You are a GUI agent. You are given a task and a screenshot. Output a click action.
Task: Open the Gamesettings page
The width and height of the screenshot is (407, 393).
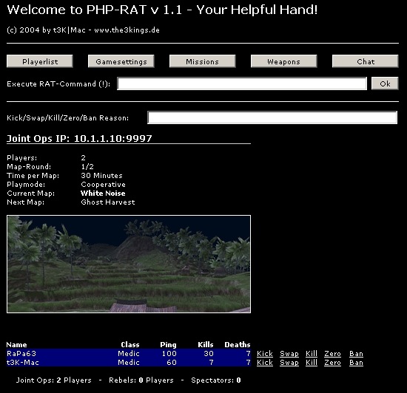coord(121,61)
